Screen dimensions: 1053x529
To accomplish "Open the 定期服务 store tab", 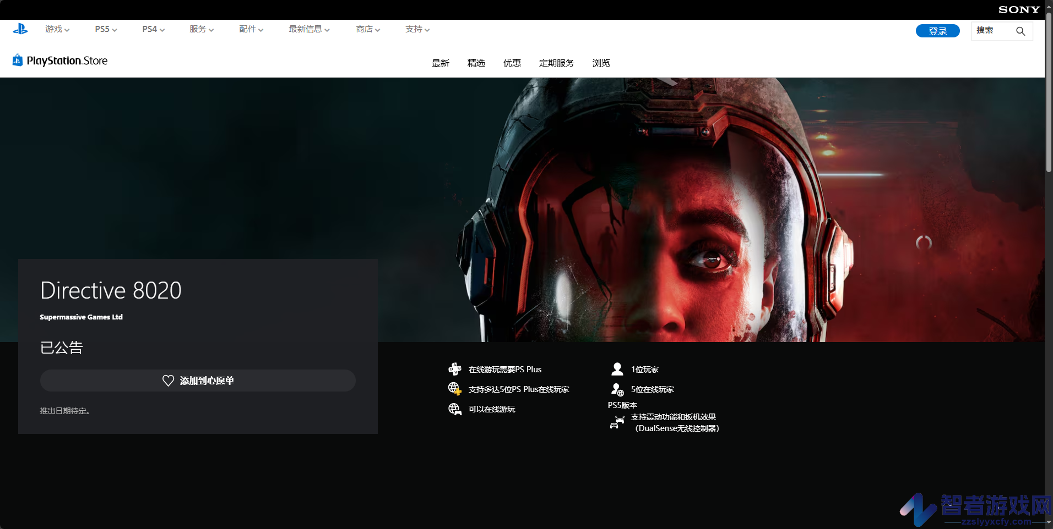I will click(x=557, y=63).
